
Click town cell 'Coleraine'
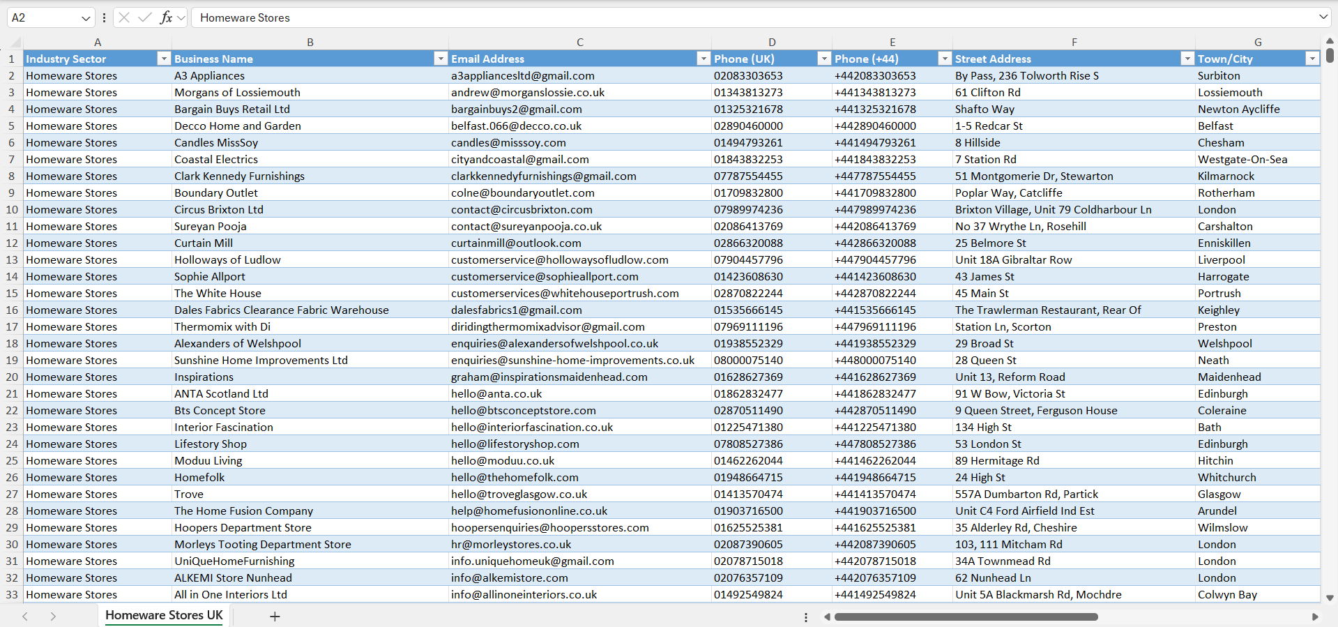tap(1258, 410)
